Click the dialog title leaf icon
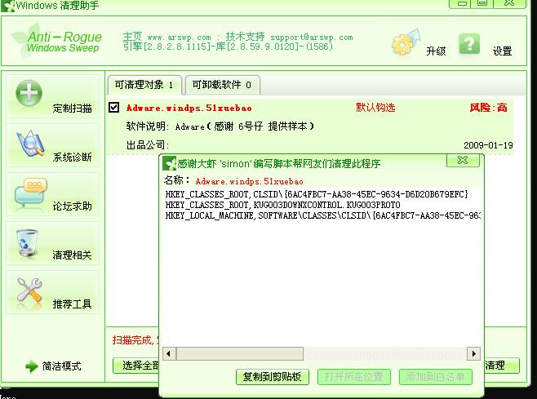This screenshot has width=537, height=399. pyautogui.click(x=169, y=163)
